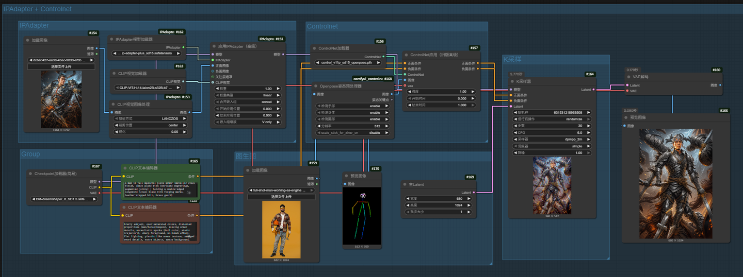
Task: Open the ip-adapter-plus_sd15.safetensors model dropdown
Action: pyautogui.click(x=147, y=53)
